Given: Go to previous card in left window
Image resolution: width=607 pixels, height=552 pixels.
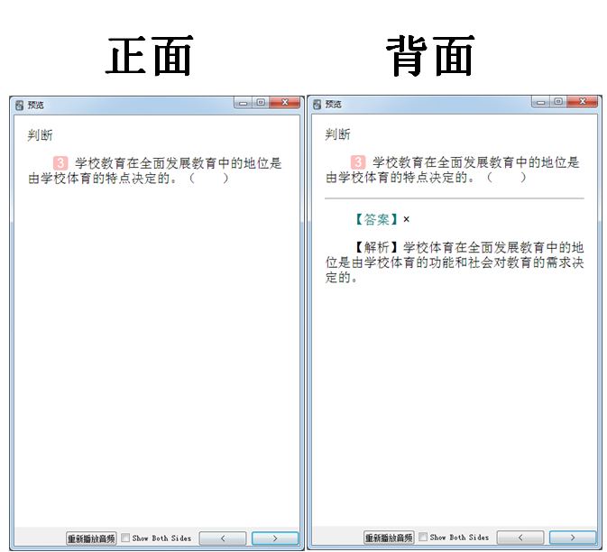Looking at the screenshot, I should pyautogui.click(x=223, y=538).
